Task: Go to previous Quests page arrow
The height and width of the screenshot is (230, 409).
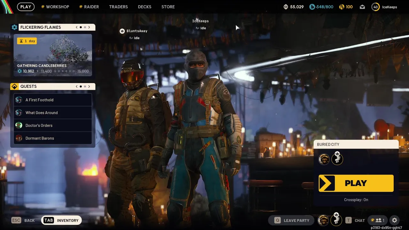Action: (77, 86)
